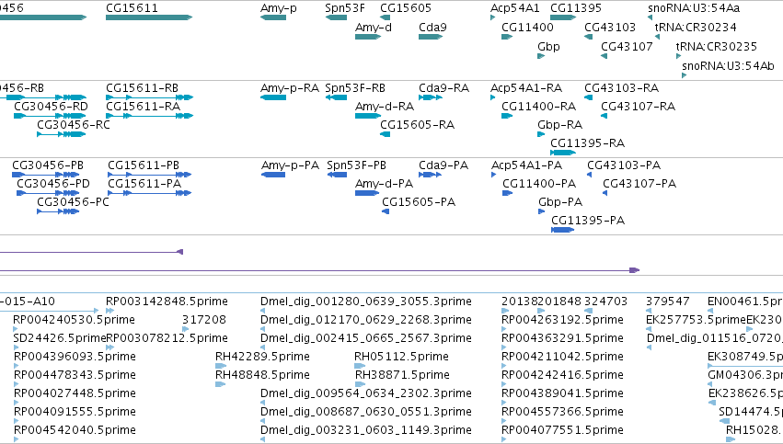783x444 pixels.
Task: Select CDS feature CG30456-PD
Action: 48,193
